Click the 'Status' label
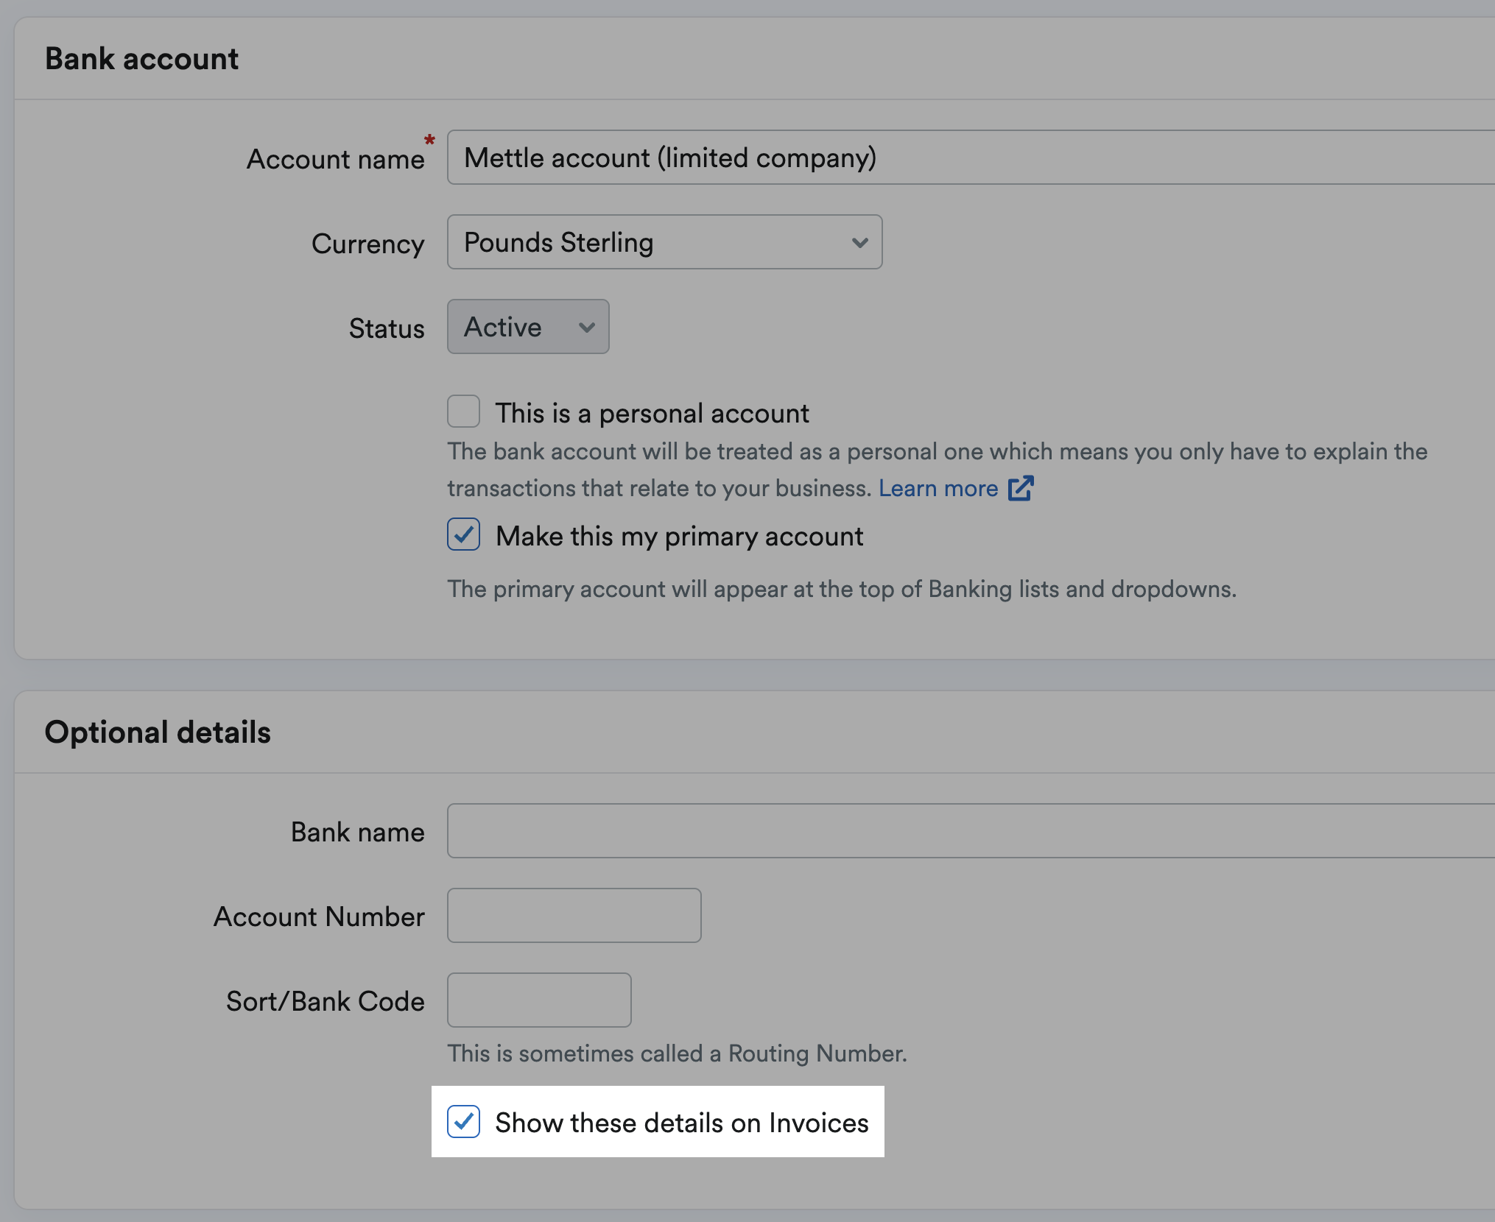The image size is (1495, 1222). pos(387,328)
